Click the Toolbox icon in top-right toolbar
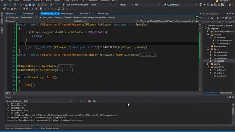The height and width of the screenshot is (132, 235). pos(211,5)
